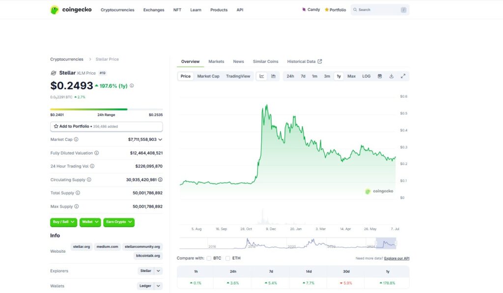Click external link icon by Historical Data
Image resolution: width=503 pixels, height=293 pixels.
pyautogui.click(x=319, y=61)
